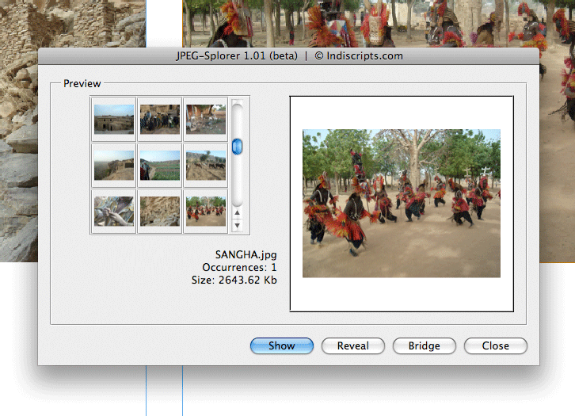Click the large dancers preview image
Screen dimensions: 575x416
click(402, 204)
